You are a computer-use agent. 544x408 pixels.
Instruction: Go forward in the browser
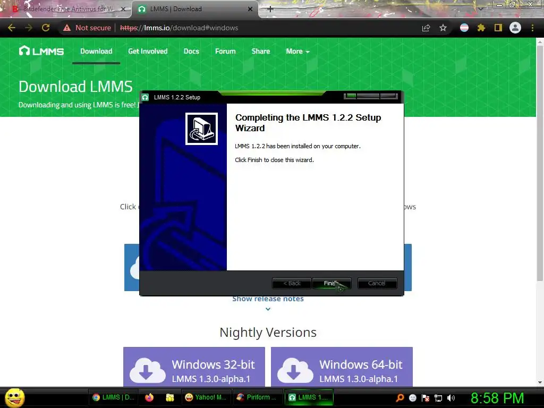point(29,28)
